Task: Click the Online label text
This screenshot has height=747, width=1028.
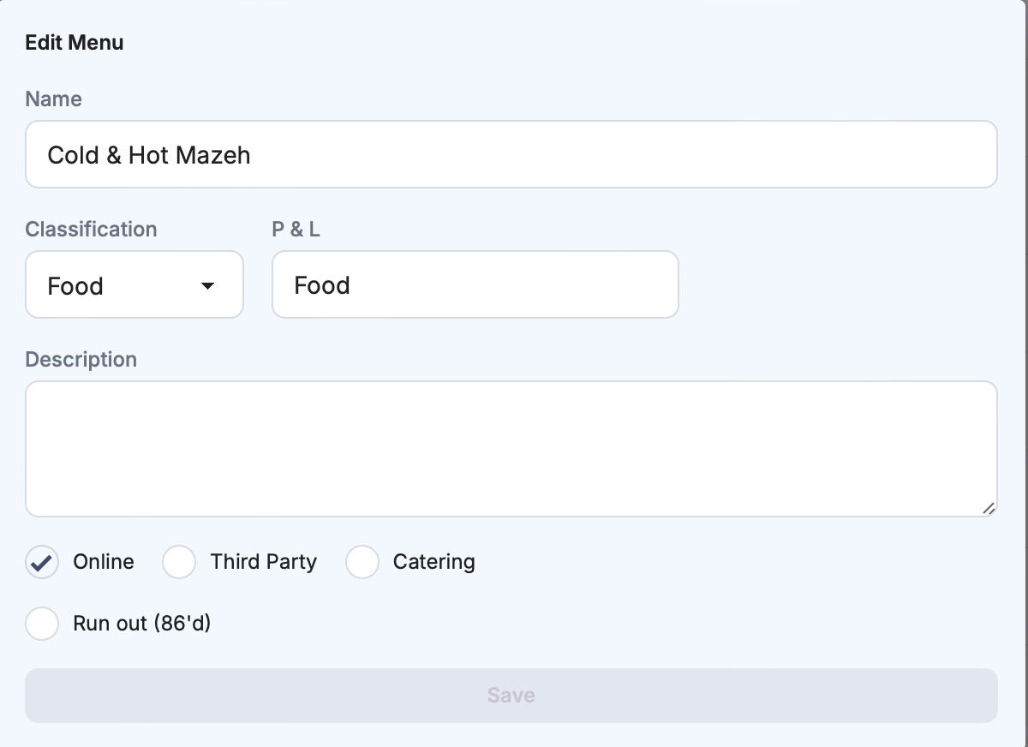Action: click(x=104, y=562)
